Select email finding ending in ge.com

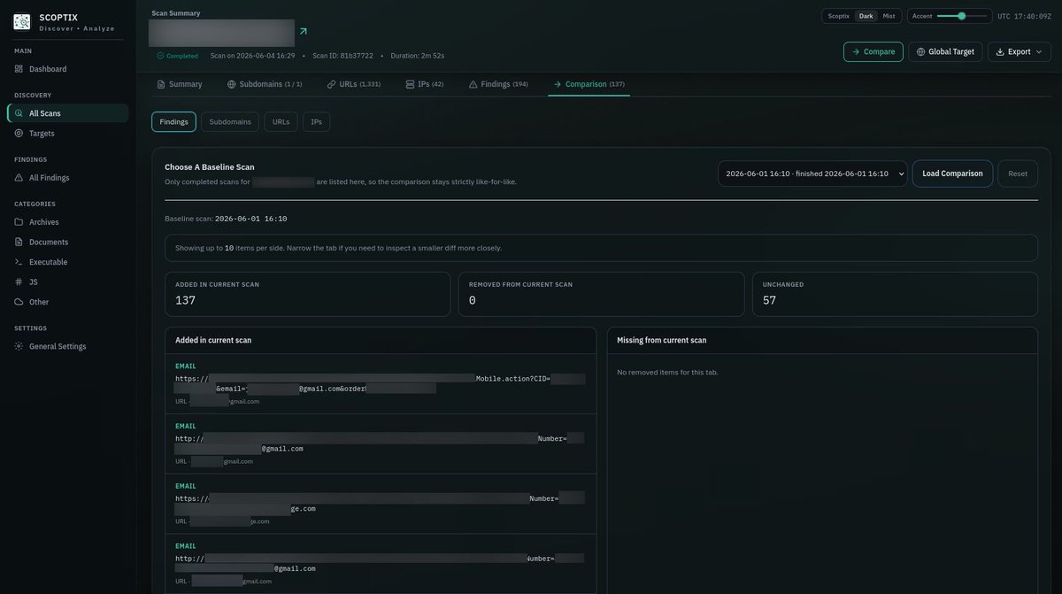click(x=381, y=504)
